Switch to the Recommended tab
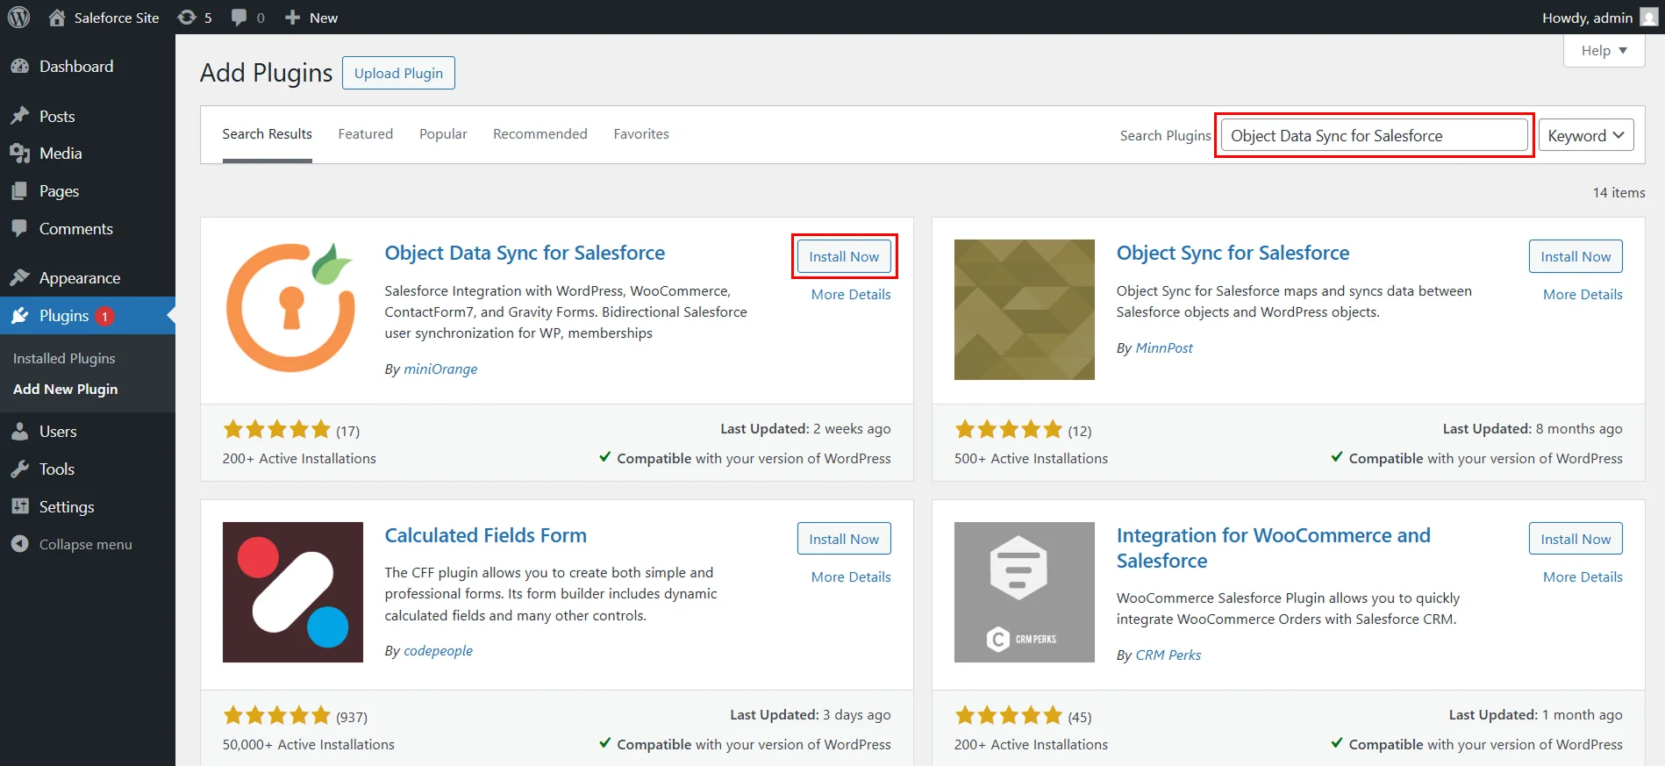This screenshot has width=1665, height=766. [x=540, y=134]
